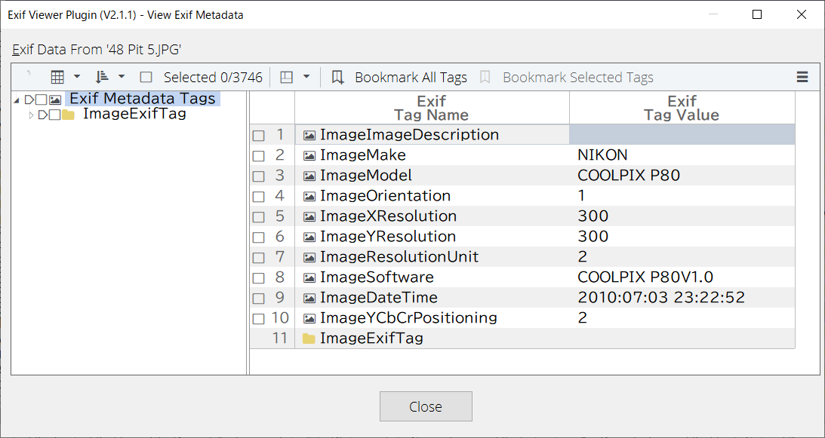The width and height of the screenshot is (825, 438).
Task: Open the dropdown arrow next to grid view
Action: pyautogui.click(x=77, y=77)
